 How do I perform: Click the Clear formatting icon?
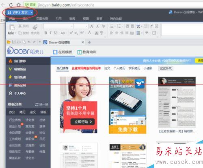coord(104,26)
